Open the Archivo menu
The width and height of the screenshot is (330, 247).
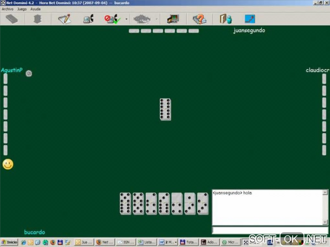coord(7,9)
